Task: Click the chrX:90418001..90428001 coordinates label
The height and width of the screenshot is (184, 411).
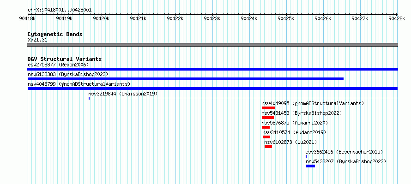Action: point(60,10)
